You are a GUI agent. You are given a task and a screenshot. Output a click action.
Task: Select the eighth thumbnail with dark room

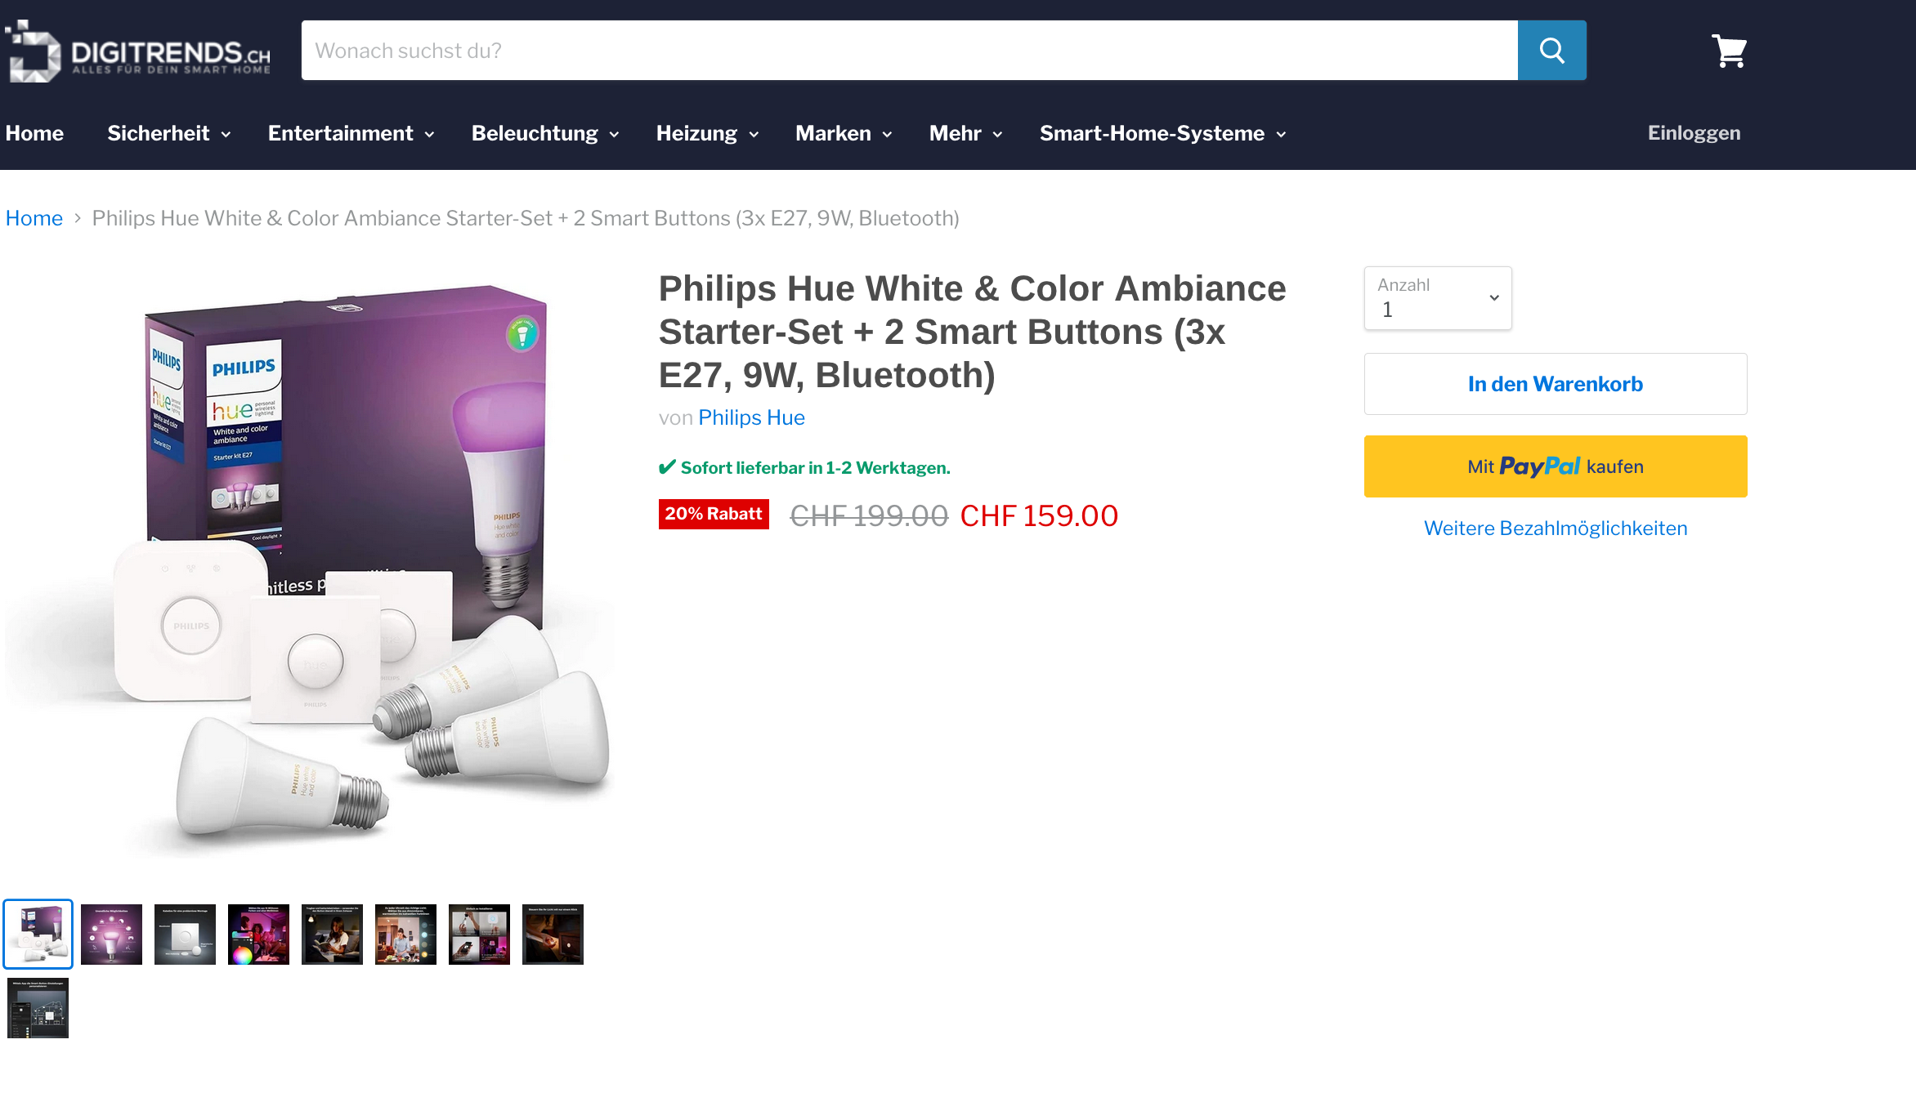(x=553, y=934)
